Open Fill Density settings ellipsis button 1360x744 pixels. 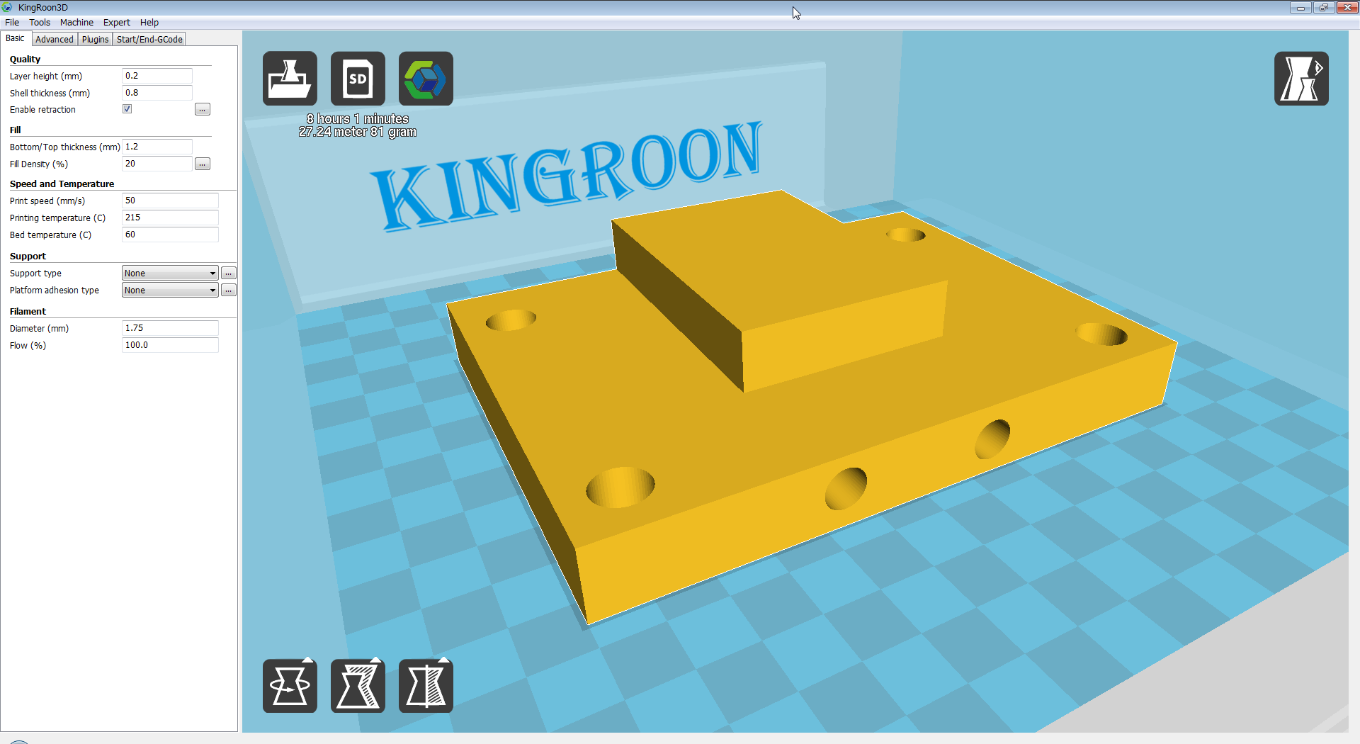click(x=203, y=164)
